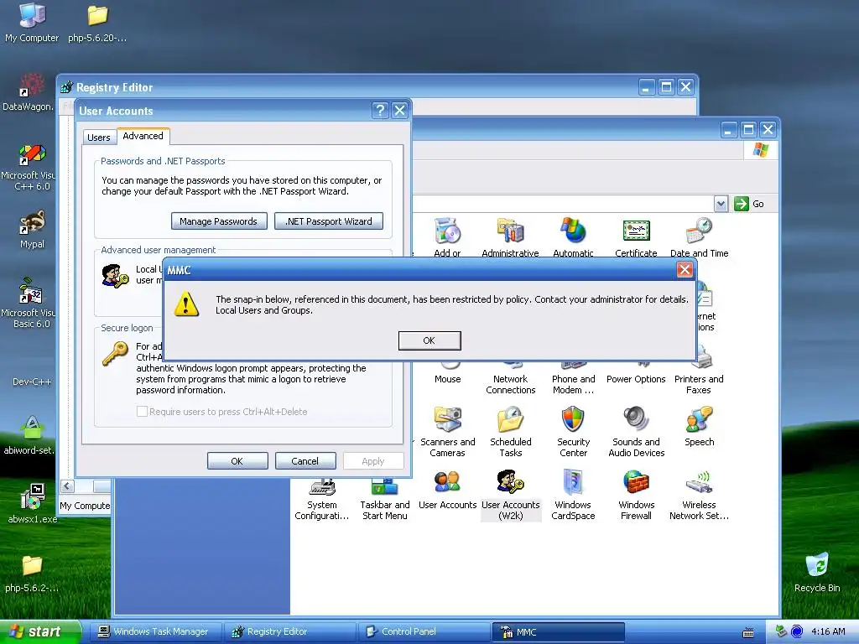Open the Add or Remove Programs icon
This screenshot has width=859, height=644.
point(448,231)
